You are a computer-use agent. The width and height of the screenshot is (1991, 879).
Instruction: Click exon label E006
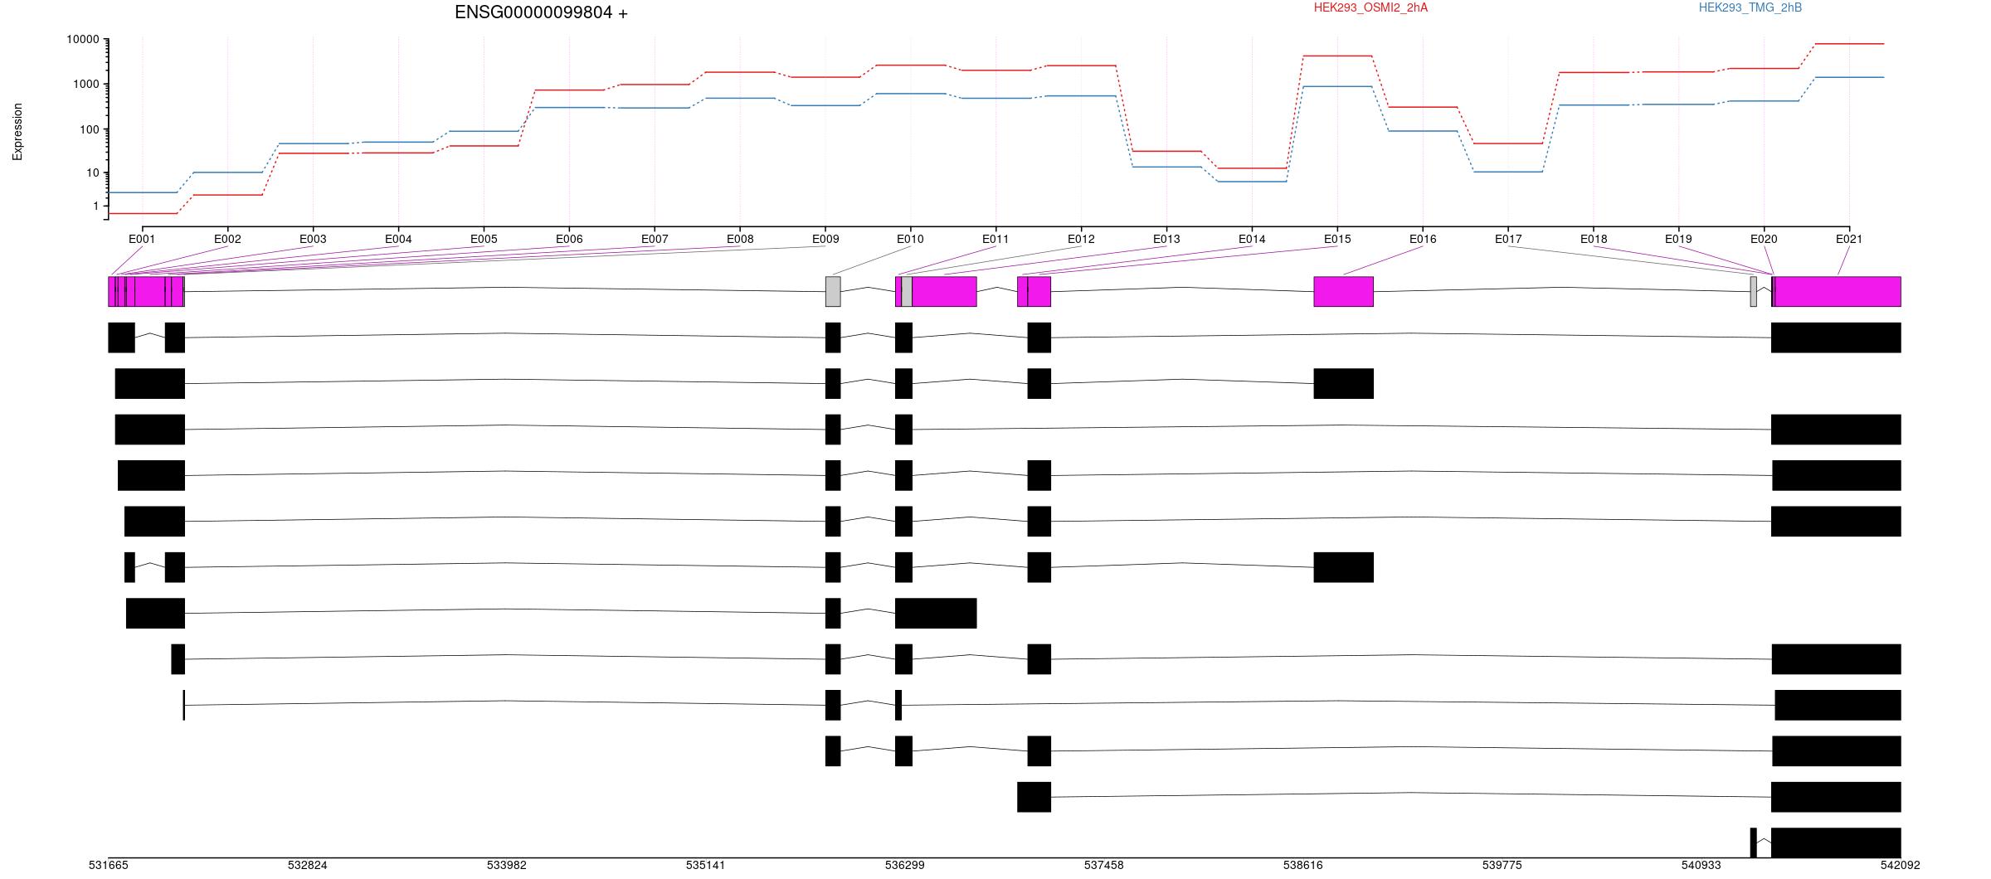[569, 240]
